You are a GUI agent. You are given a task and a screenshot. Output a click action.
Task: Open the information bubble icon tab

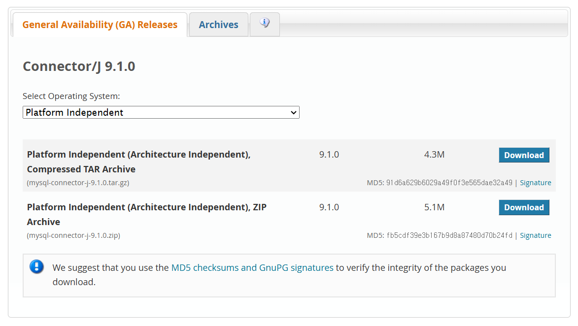pos(265,24)
